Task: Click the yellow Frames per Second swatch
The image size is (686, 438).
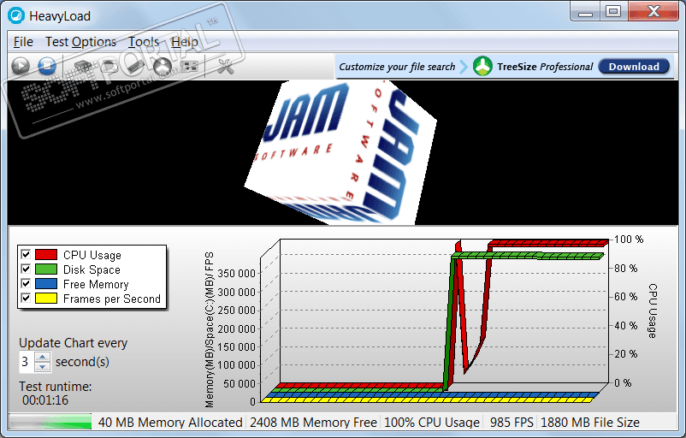Action: 46,299
